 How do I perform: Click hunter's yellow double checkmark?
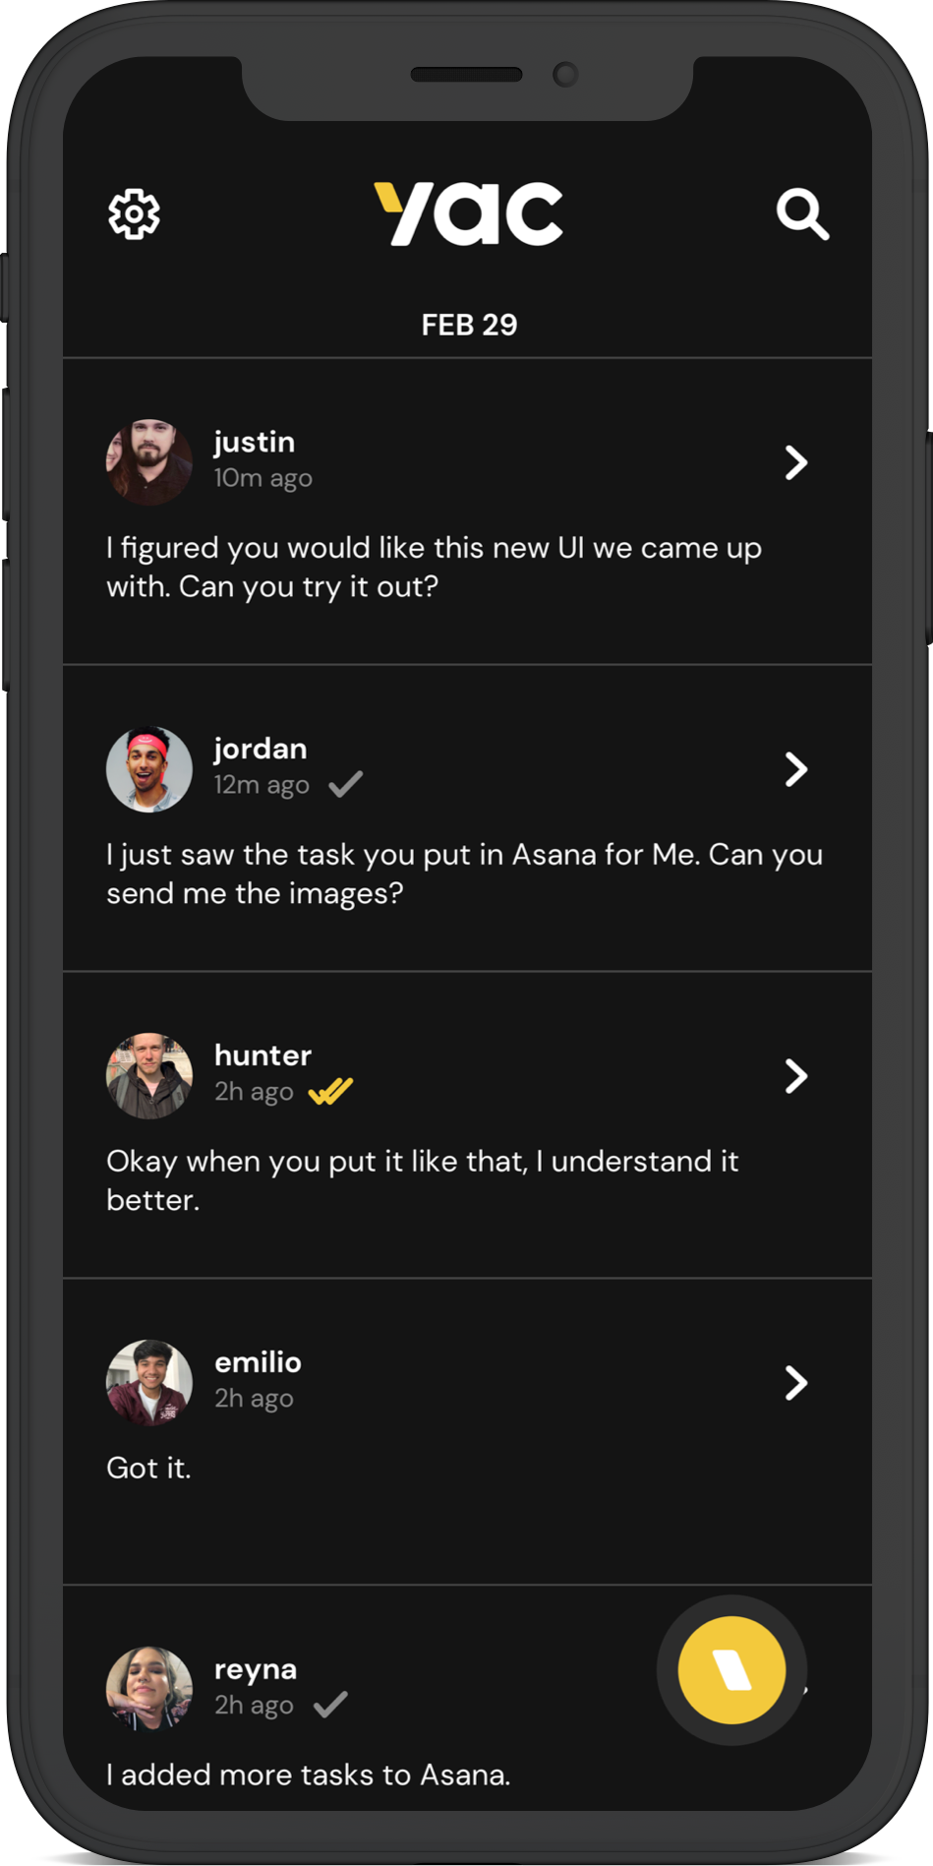pyautogui.click(x=328, y=1090)
